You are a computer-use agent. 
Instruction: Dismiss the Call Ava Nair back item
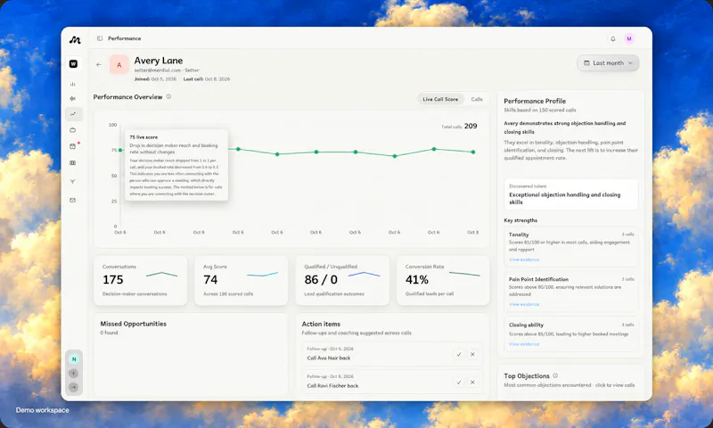(x=472, y=354)
